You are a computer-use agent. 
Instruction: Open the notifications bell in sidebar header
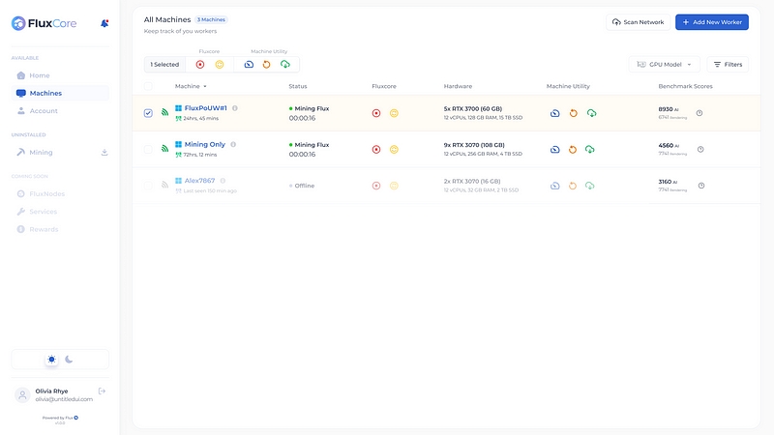click(104, 23)
